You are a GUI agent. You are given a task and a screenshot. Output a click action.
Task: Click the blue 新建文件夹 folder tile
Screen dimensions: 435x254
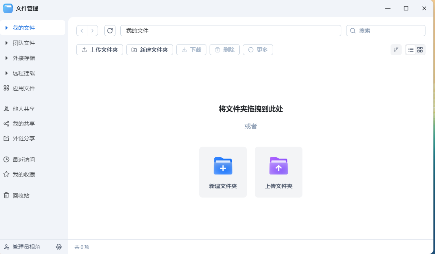[x=223, y=172]
